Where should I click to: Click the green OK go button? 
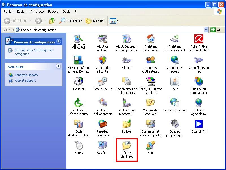coord(216,30)
